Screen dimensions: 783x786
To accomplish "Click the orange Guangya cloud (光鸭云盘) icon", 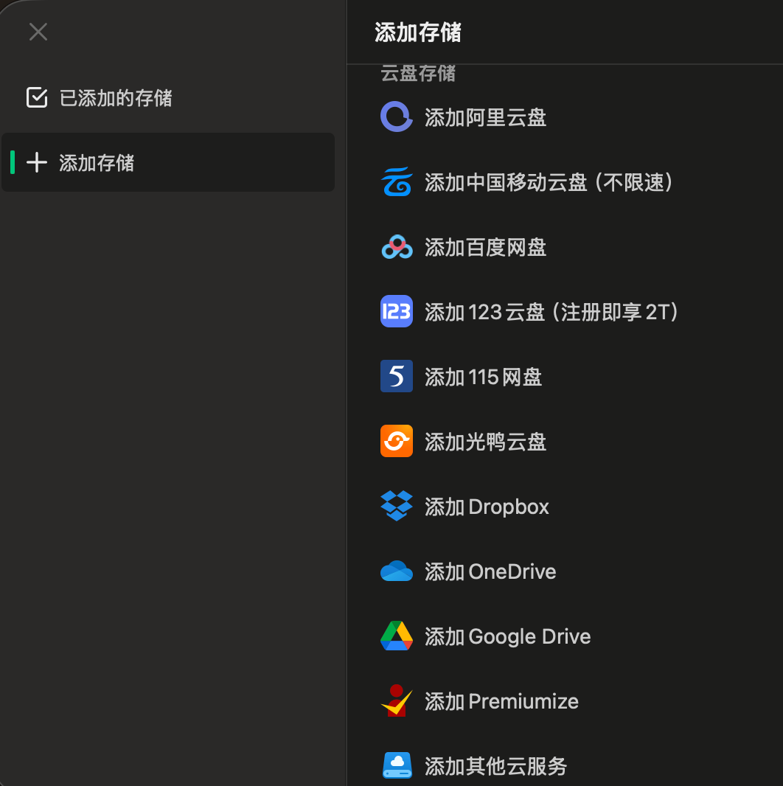I will coord(397,441).
